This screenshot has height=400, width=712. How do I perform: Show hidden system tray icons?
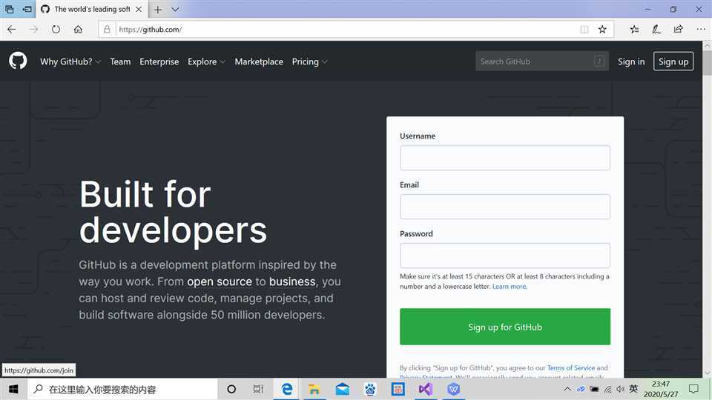coord(567,389)
